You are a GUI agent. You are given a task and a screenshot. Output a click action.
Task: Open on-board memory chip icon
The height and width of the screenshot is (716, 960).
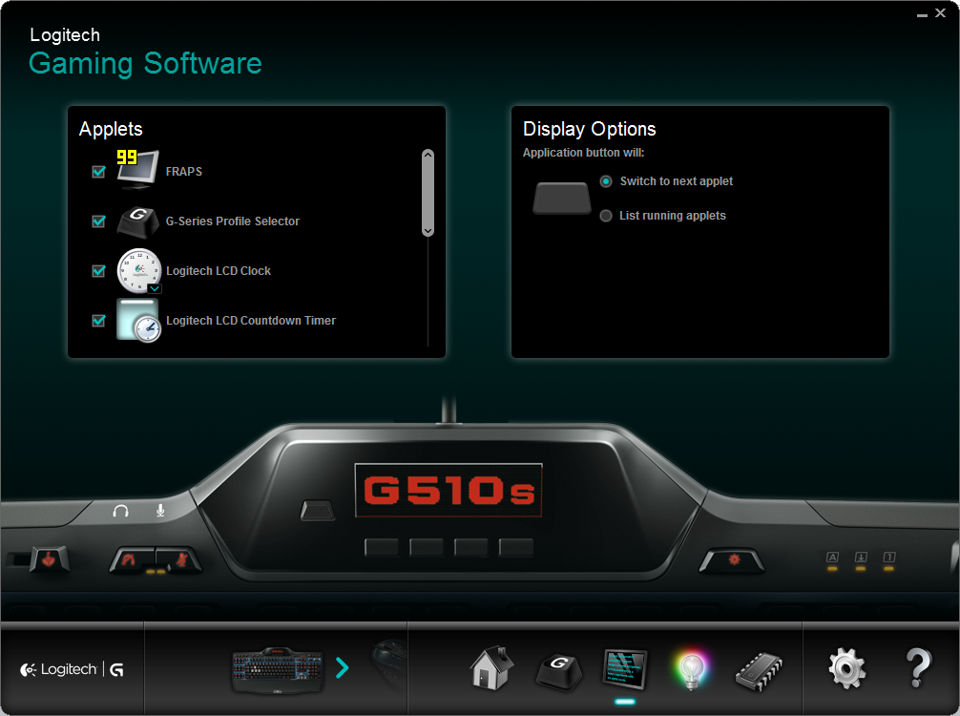pos(759,672)
